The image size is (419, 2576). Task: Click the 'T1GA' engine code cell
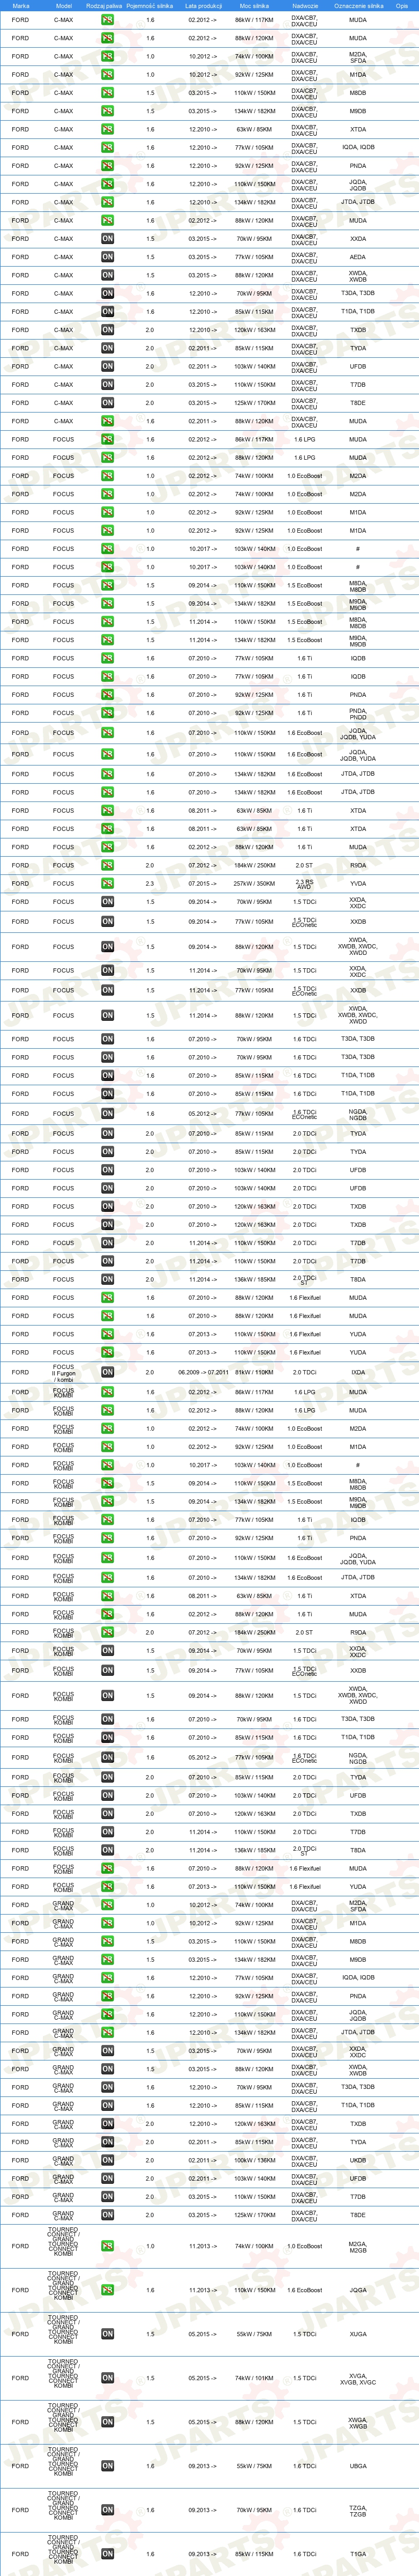[x=358, y=2554]
